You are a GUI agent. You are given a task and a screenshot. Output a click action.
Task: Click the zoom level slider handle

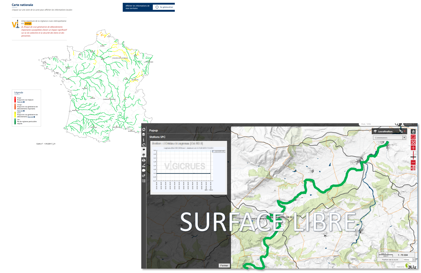(x=413, y=157)
